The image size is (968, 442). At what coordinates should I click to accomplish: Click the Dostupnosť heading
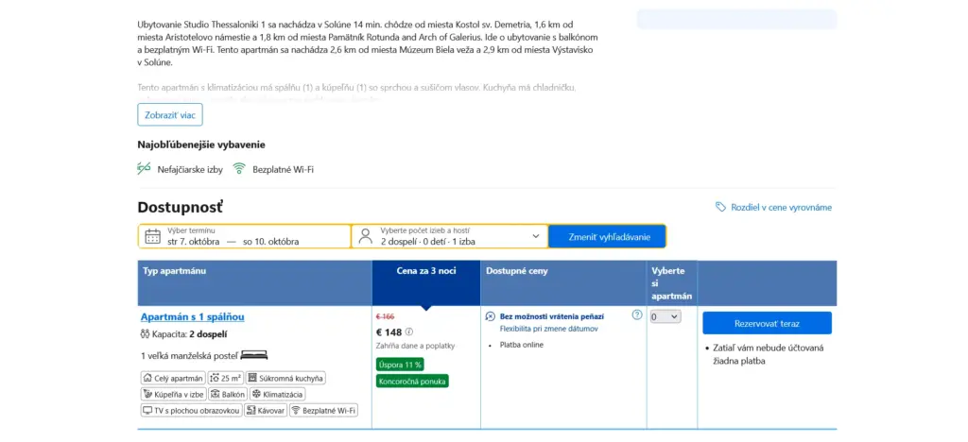[x=180, y=207]
